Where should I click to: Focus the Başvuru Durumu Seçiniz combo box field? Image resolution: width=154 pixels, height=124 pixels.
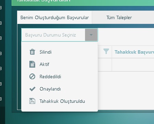pyautogui.click(x=53, y=35)
